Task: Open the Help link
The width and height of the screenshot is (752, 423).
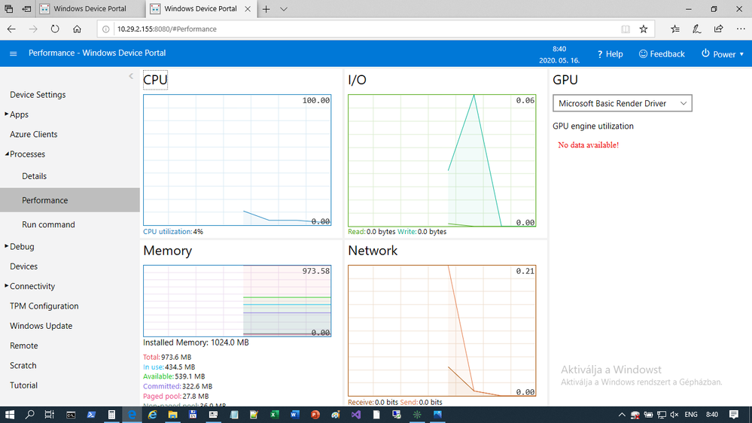Action: [610, 54]
